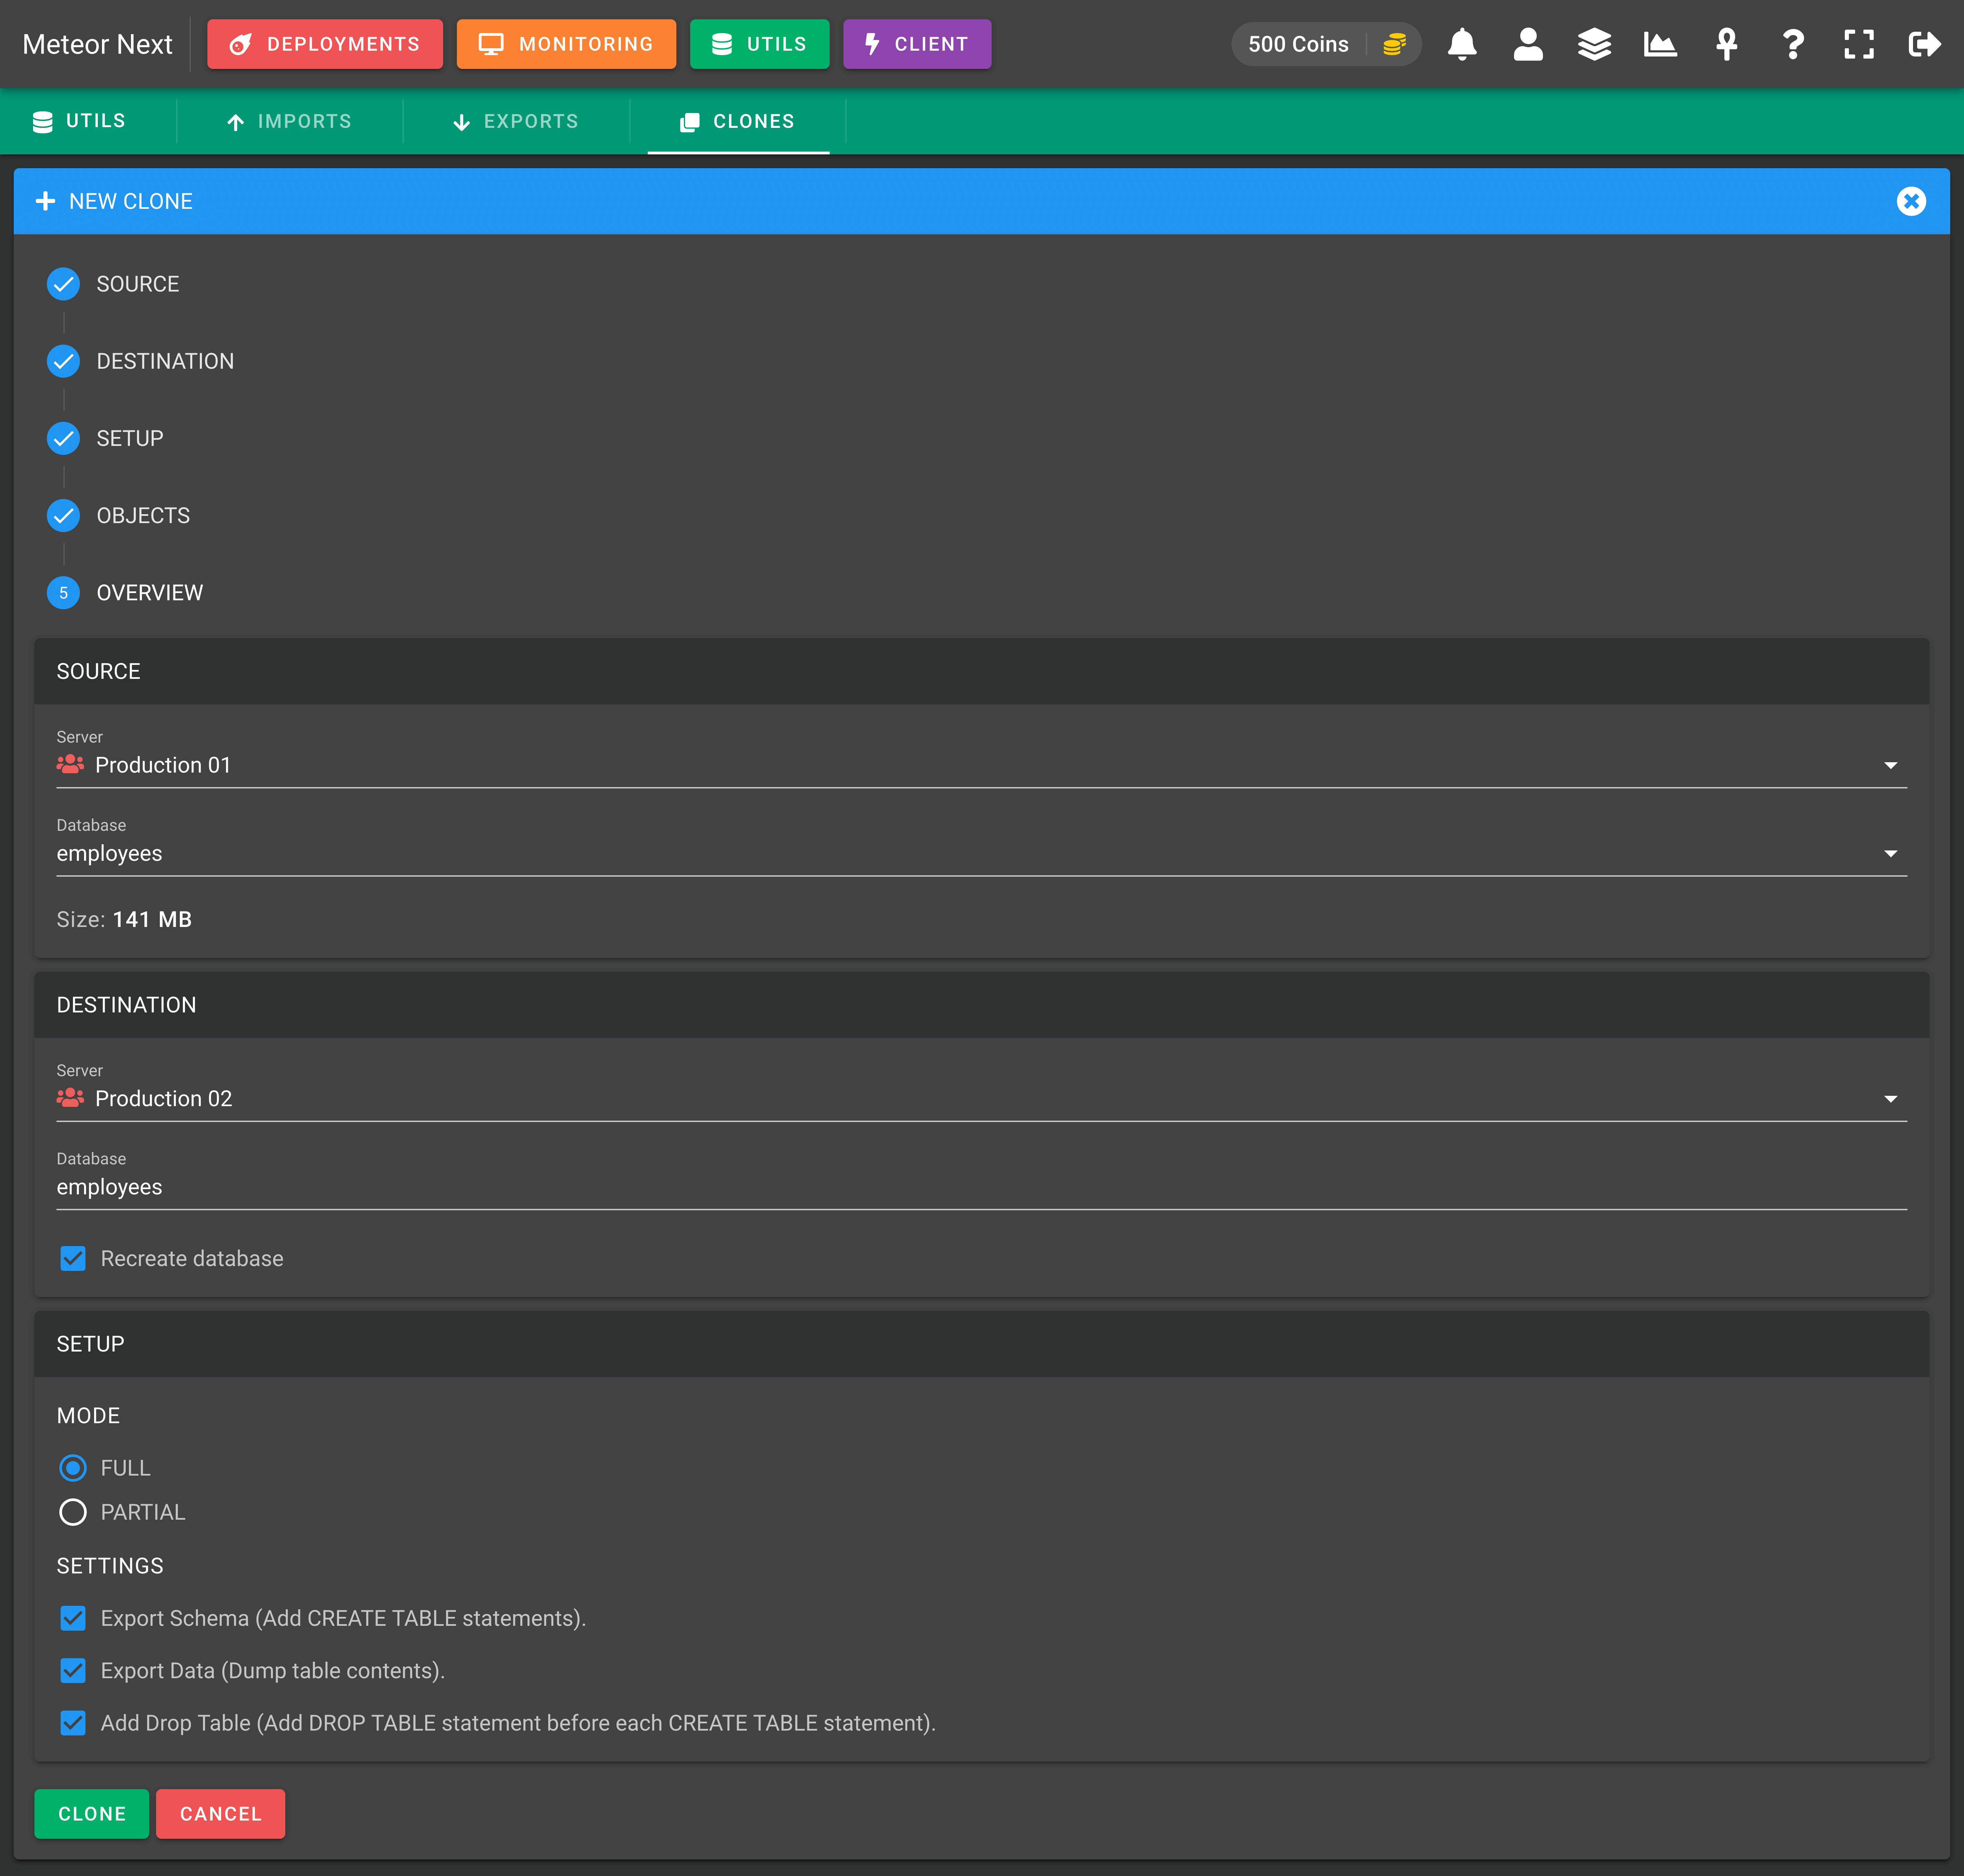Click the Meteor Next logo text
The width and height of the screenshot is (1964, 1876).
click(97, 44)
